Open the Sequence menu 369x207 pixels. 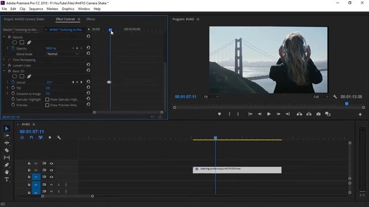[36, 9]
